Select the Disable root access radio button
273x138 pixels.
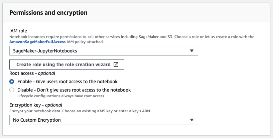point(12,90)
